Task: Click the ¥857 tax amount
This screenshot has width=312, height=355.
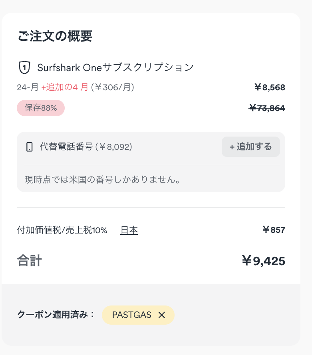Action: tap(274, 230)
